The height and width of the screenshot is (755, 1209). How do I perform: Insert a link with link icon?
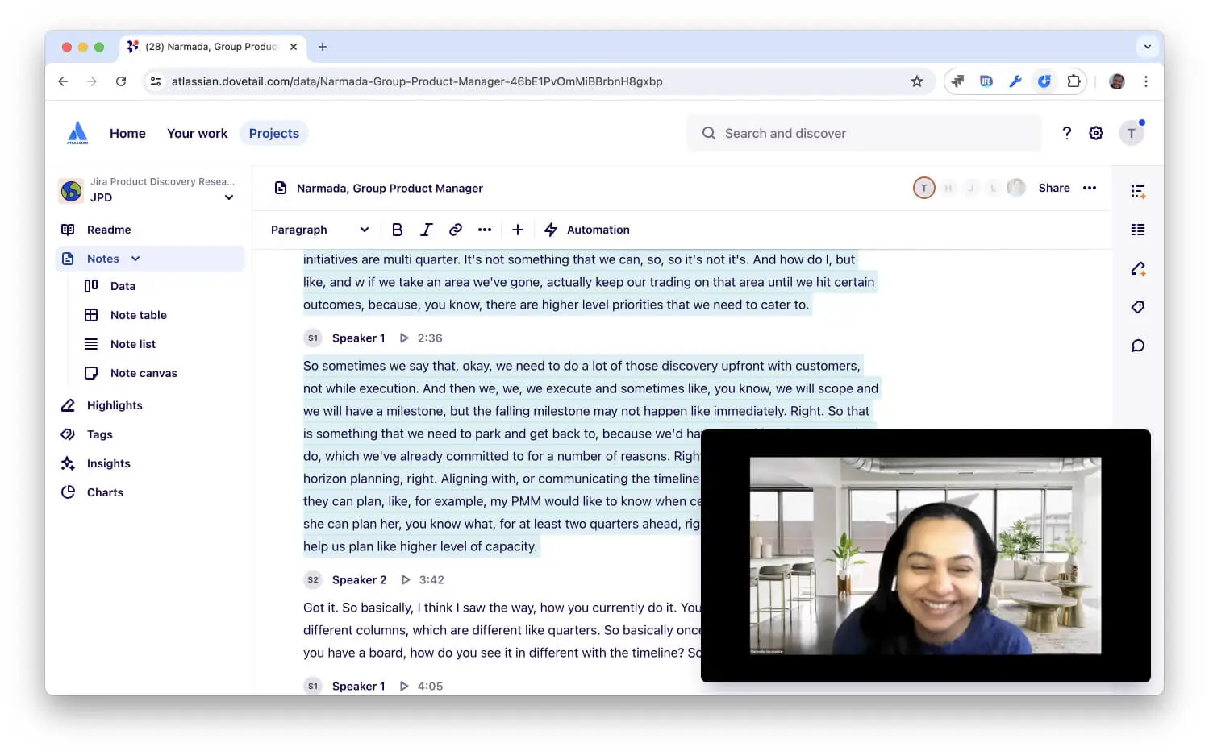455,230
